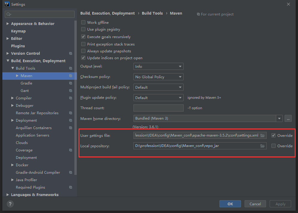This screenshot has height=213, width=298.
Task: Open the Checksum policy dropdown
Action: pos(158,77)
